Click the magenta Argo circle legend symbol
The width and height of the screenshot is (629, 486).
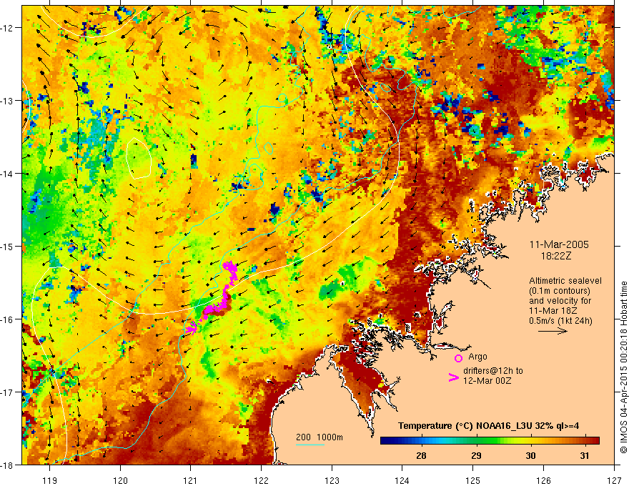tap(458, 358)
